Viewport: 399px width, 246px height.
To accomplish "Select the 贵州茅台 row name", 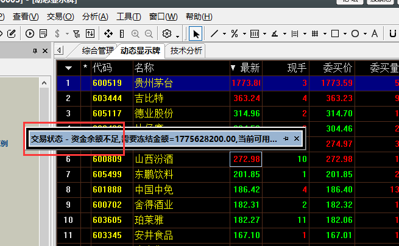I will click(x=154, y=83).
